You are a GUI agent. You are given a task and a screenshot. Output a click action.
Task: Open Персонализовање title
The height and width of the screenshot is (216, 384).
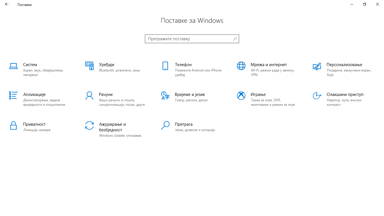tap(344, 65)
